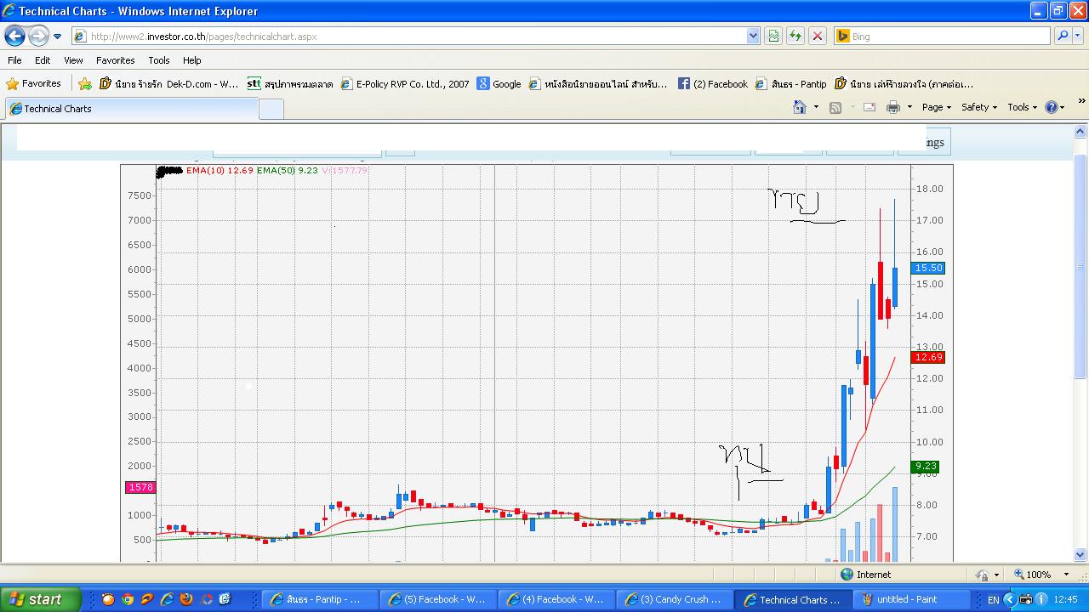Screen dimensions: 1089x612
Task: Toggle the Compatibility View icon
Action: point(773,37)
